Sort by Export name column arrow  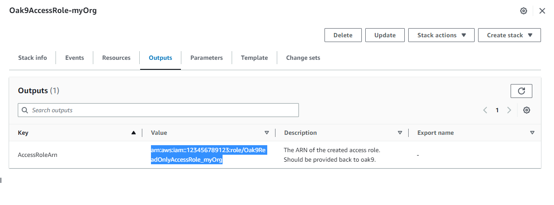tap(532, 133)
